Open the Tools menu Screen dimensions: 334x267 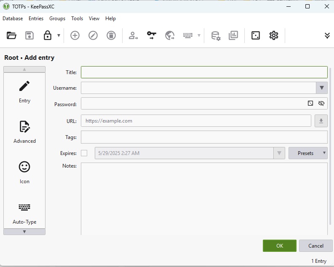click(x=77, y=19)
